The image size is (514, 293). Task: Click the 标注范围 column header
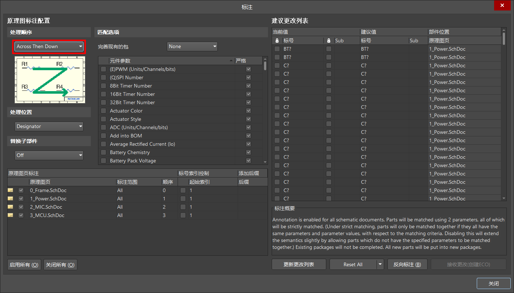(x=127, y=182)
